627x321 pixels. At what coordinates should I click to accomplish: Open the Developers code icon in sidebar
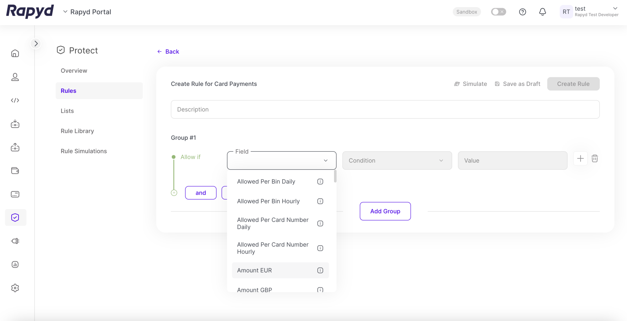(x=15, y=100)
